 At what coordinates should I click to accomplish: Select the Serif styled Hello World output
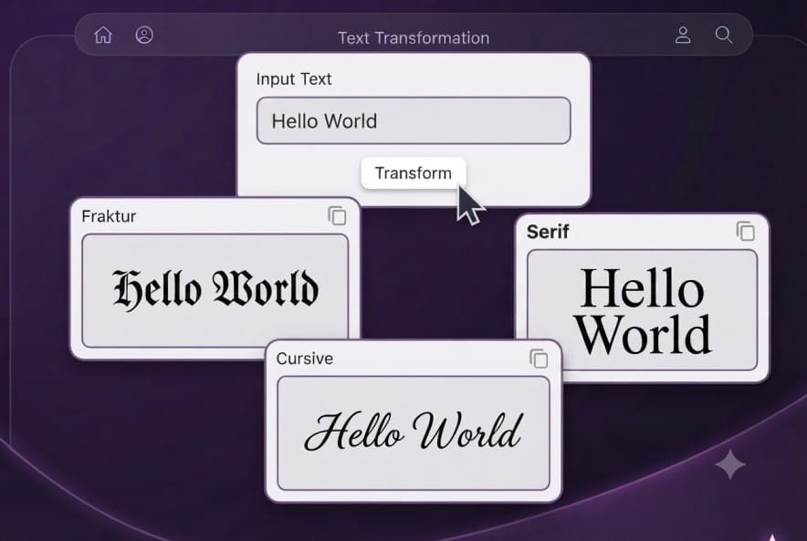643,310
